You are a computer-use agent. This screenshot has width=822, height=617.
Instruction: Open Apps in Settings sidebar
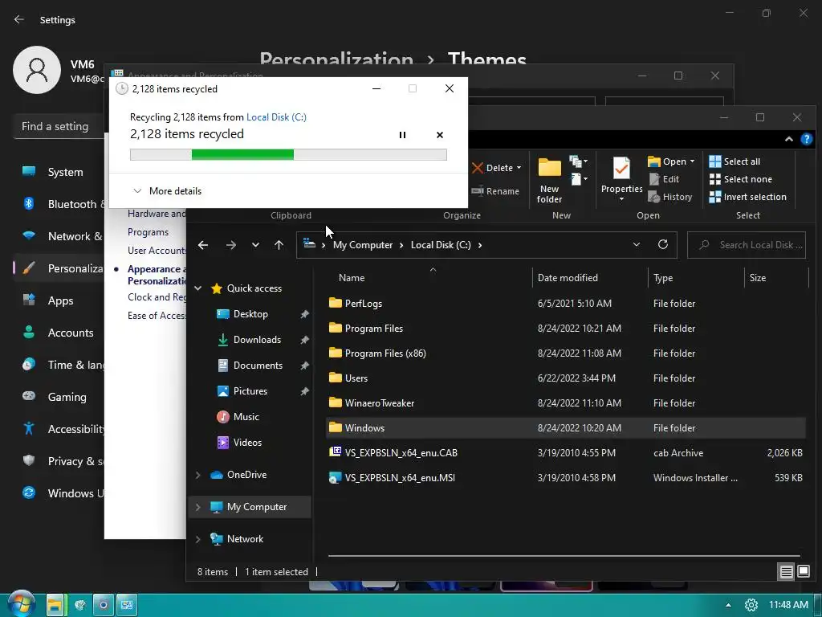(x=62, y=300)
